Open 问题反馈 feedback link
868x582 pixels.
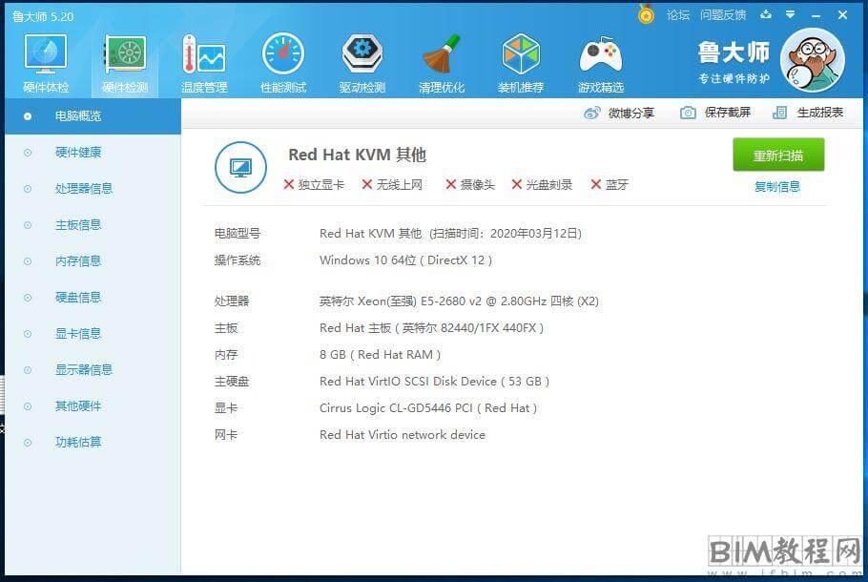pyautogui.click(x=723, y=15)
